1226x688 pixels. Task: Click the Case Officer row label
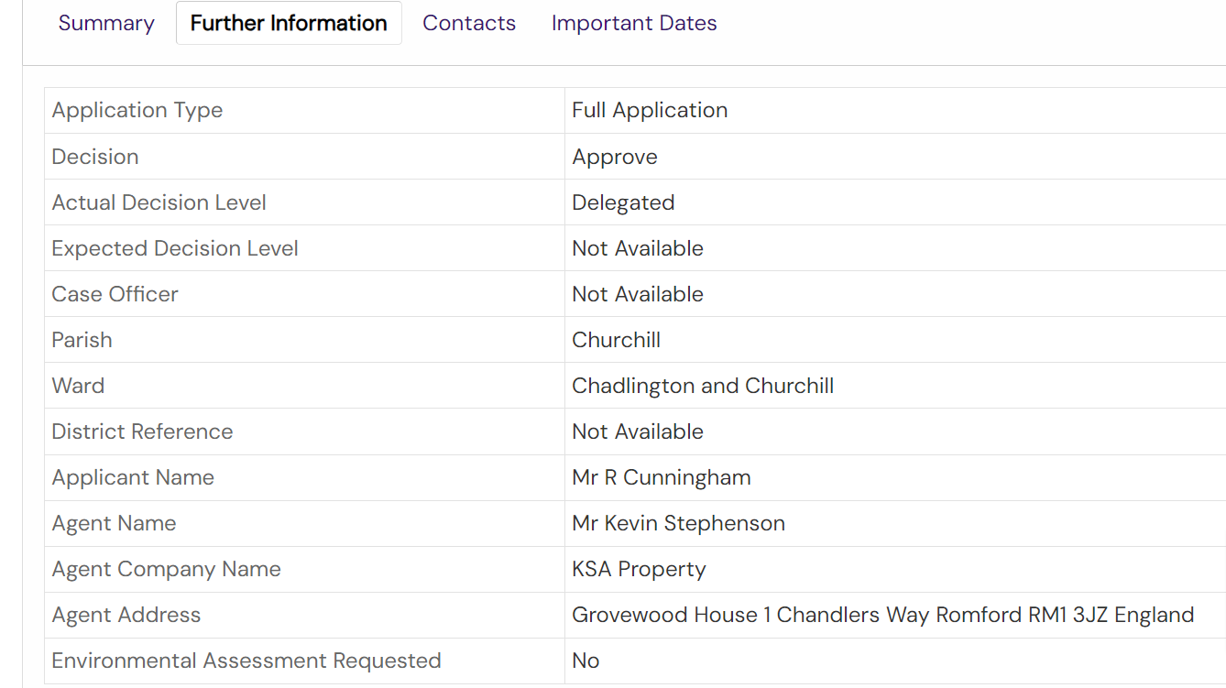click(115, 294)
